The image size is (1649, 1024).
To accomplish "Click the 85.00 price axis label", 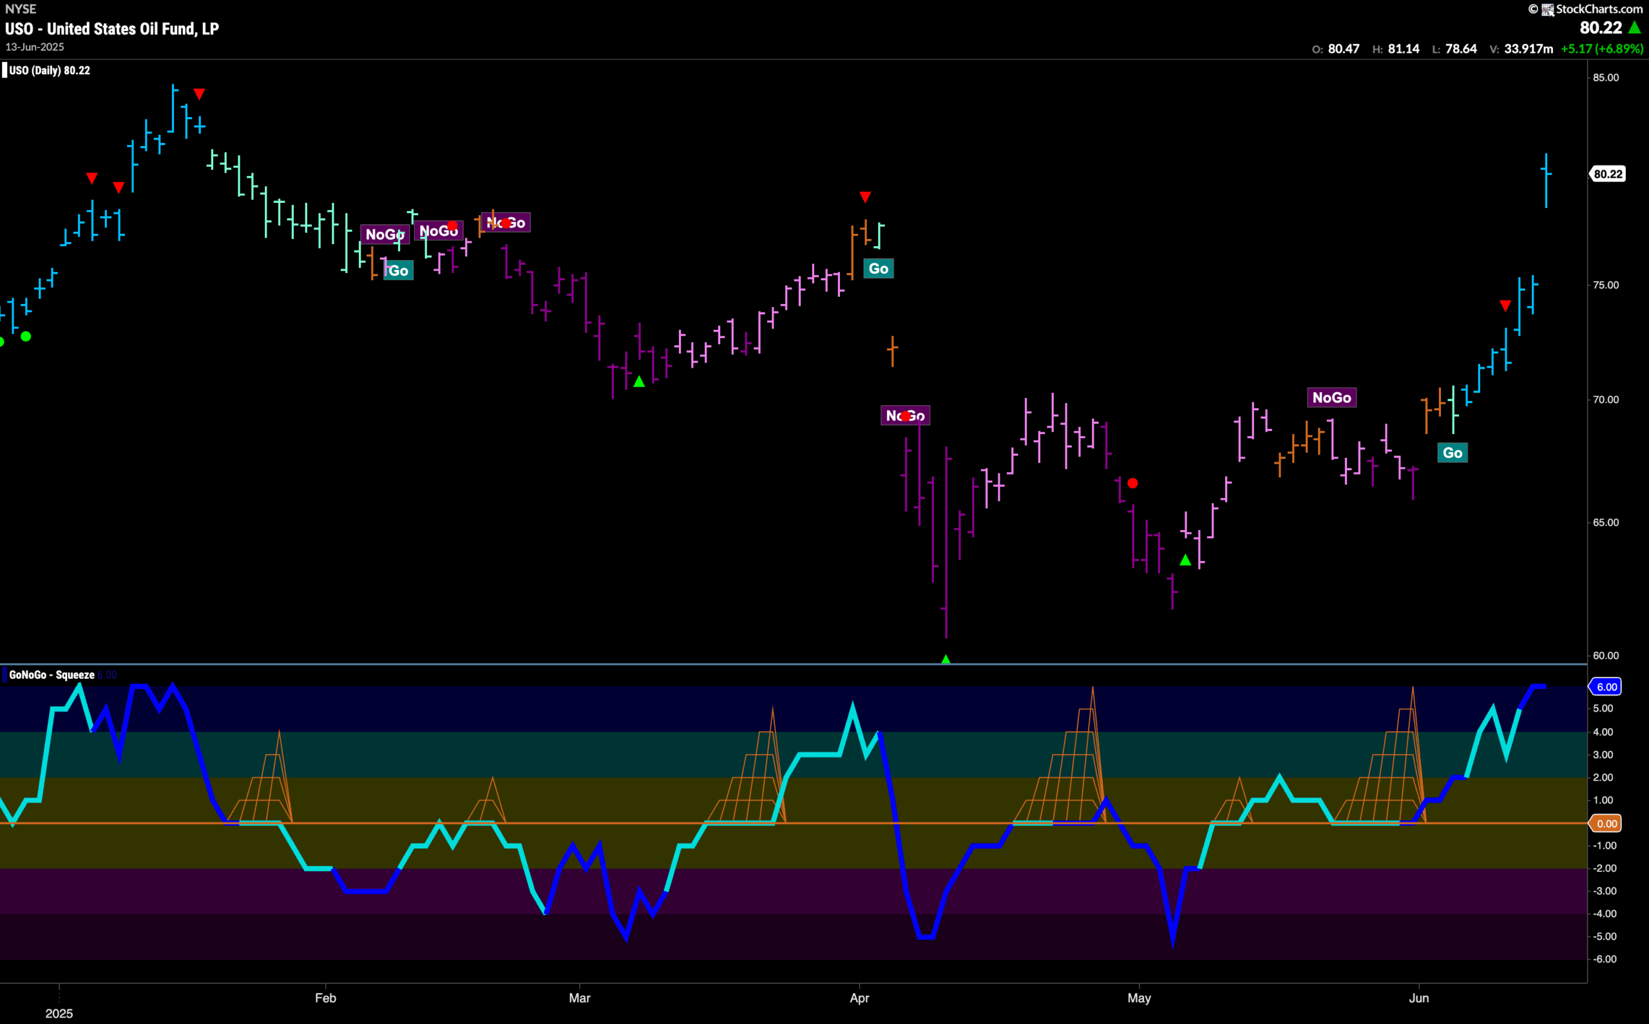I will [1606, 78].
